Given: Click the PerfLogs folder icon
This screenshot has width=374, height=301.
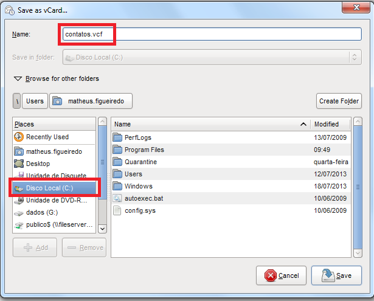Looking at the screenshot, I should click(x=118, y=137).
